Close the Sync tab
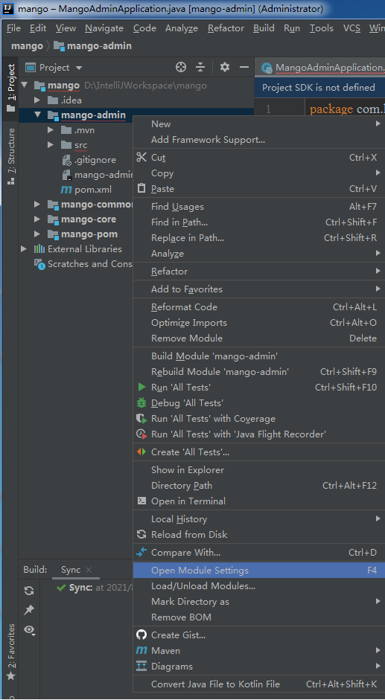This screenshot has width=385, height=700. [89, 570]
